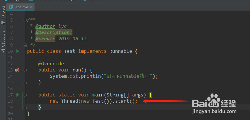The width and height of the screenshot is (250, 120).
Task: Open the Structure tool window
Action: [x=3, y=39]
